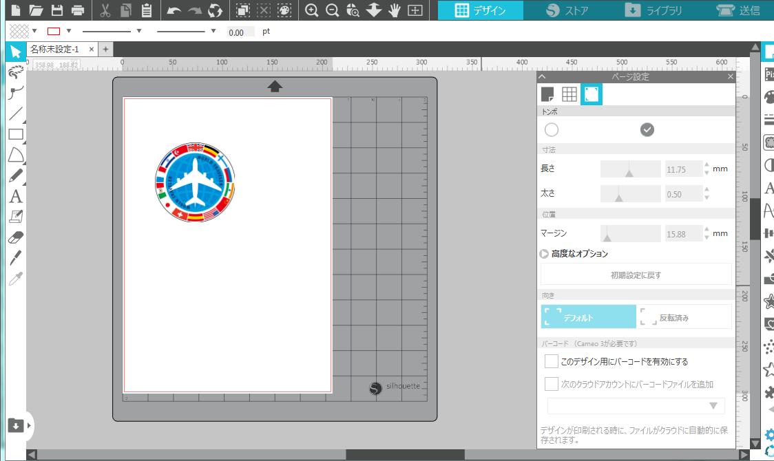Viewport: 774px width, 461px height.
Task: Expand the library flyout arrow at bottom left
Action: [x=29, y=425]
